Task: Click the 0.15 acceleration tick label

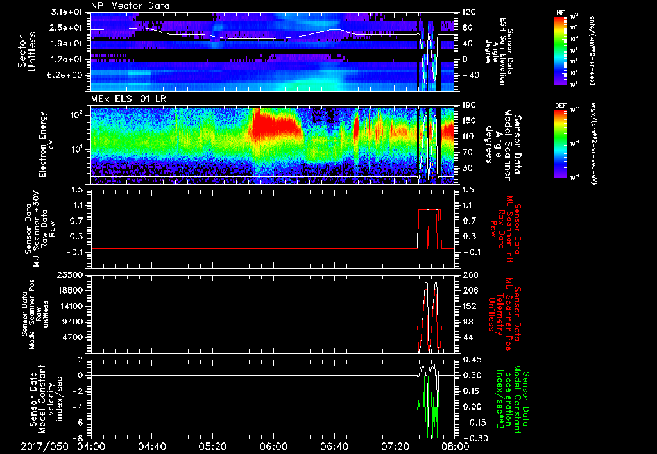Action: [472, 391]
